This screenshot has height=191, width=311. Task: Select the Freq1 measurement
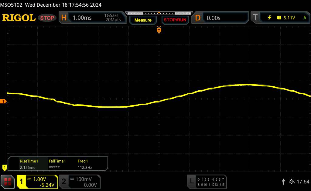click(x=83, y=161)
